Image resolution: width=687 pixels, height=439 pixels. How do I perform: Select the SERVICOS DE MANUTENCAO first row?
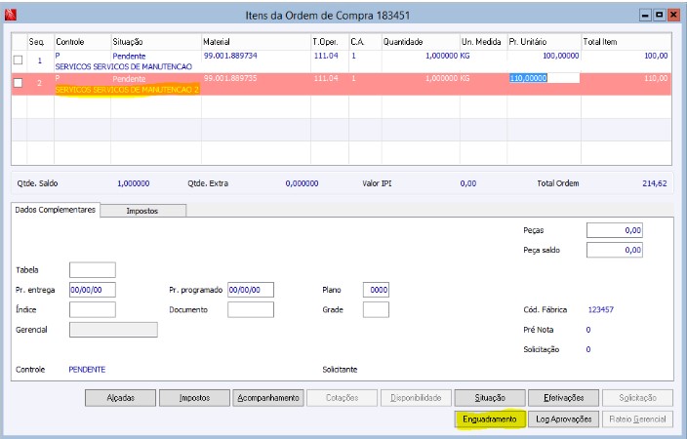click(341, 61)
